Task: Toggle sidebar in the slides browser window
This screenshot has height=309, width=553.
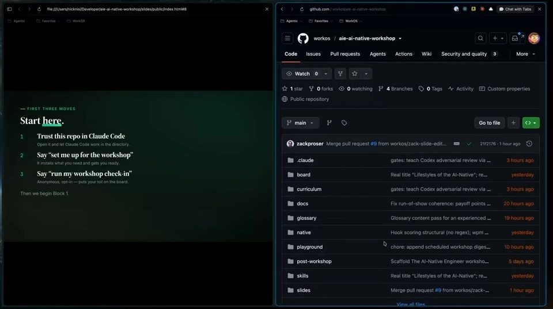Action: pos(10,9)
